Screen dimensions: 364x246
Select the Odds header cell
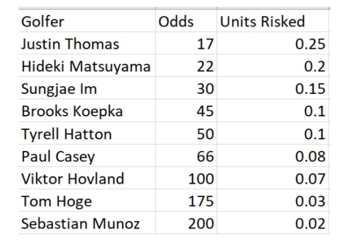(x=176, y=22)
